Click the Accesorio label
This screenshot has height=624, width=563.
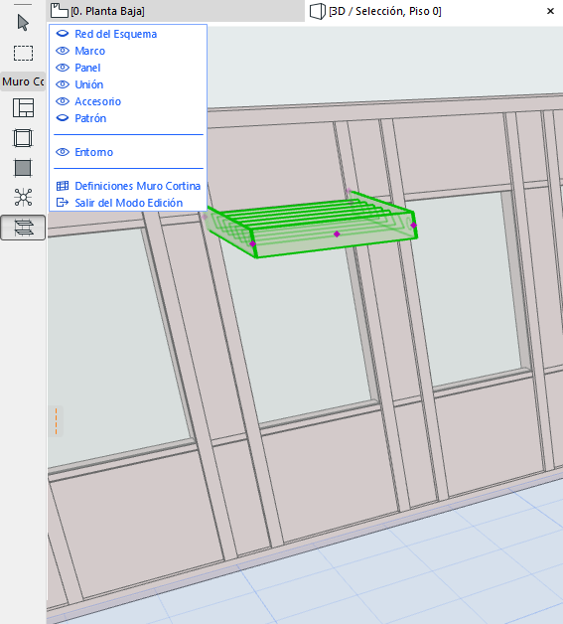coord(98,101)
